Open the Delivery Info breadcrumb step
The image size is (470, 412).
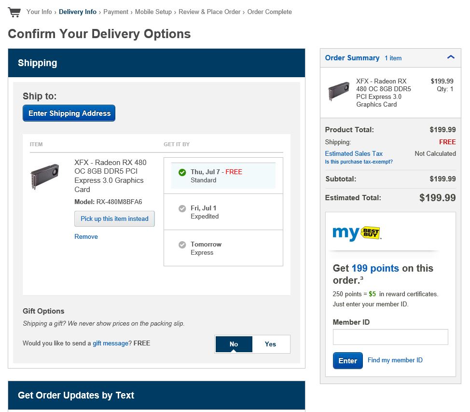pos(78,12)
